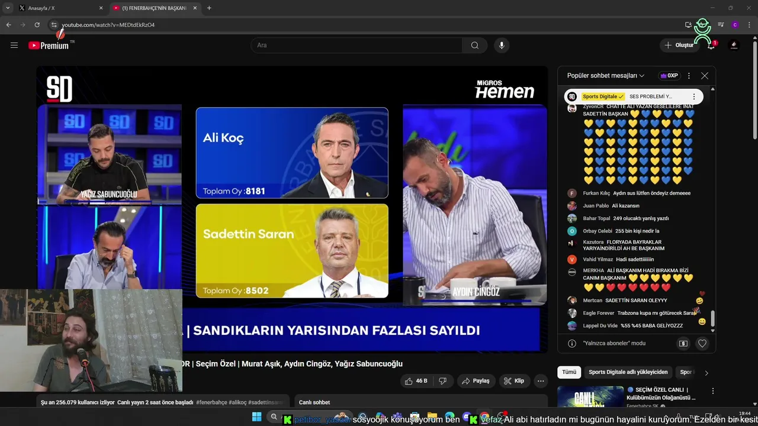This screenshot has height=426, width=758.
Task: Like the video with thumbs up
Action: click(x=417, y=381)
